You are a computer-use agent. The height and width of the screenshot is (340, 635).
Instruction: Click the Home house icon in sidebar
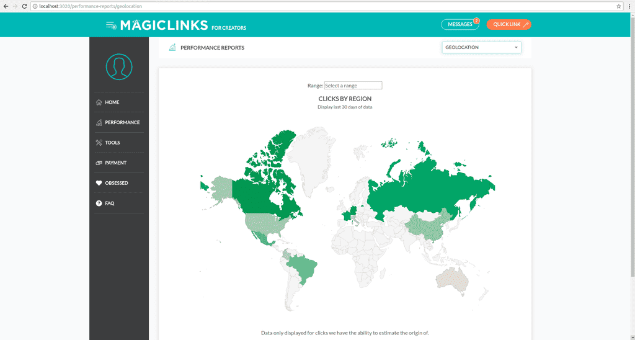tap(99, 102)
